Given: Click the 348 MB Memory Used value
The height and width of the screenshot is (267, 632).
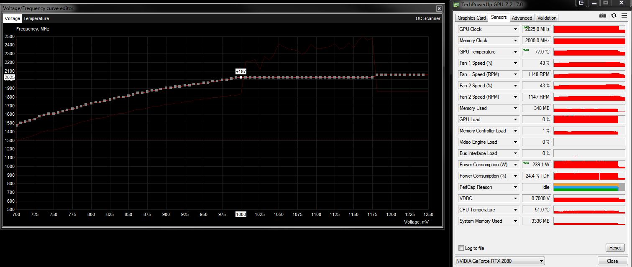Looking at the screenshot, I should click(536, 108).
